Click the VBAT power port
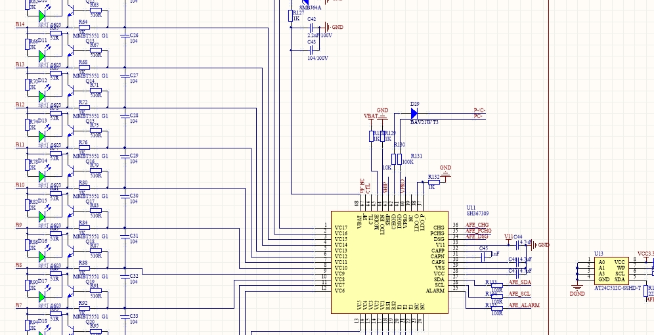Viewport: 654px width, 335px height. coord(371,116)
